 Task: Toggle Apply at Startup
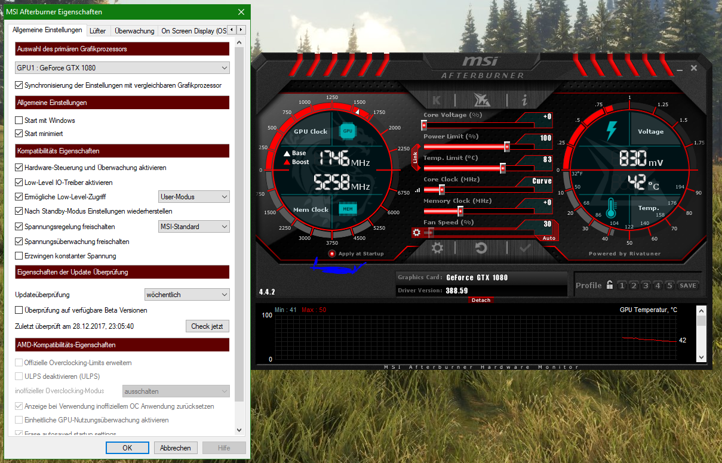[x=357, y=254]
